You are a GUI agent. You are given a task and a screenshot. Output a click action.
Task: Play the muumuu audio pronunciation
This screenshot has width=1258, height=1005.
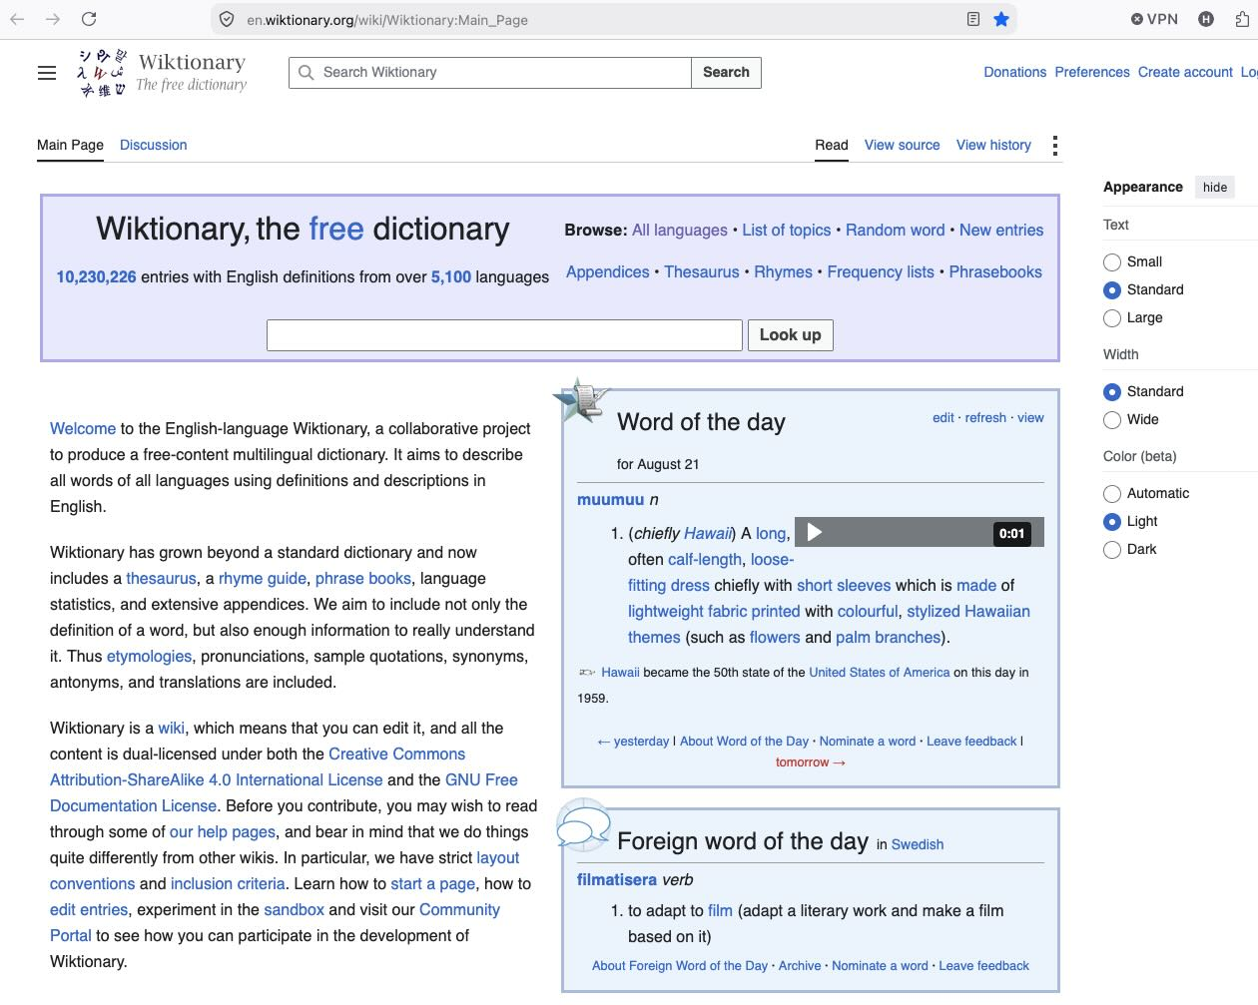click(x=815, y=532)
